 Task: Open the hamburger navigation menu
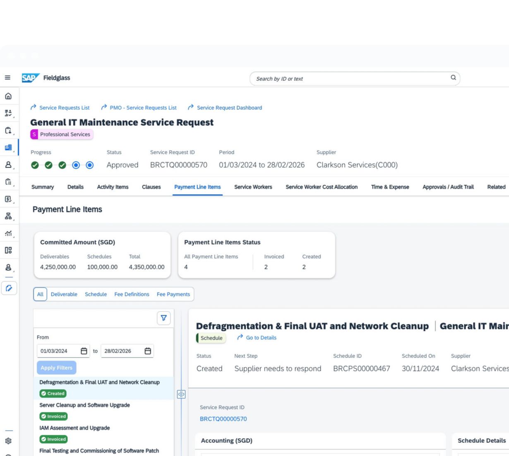[x=7, y=78]
